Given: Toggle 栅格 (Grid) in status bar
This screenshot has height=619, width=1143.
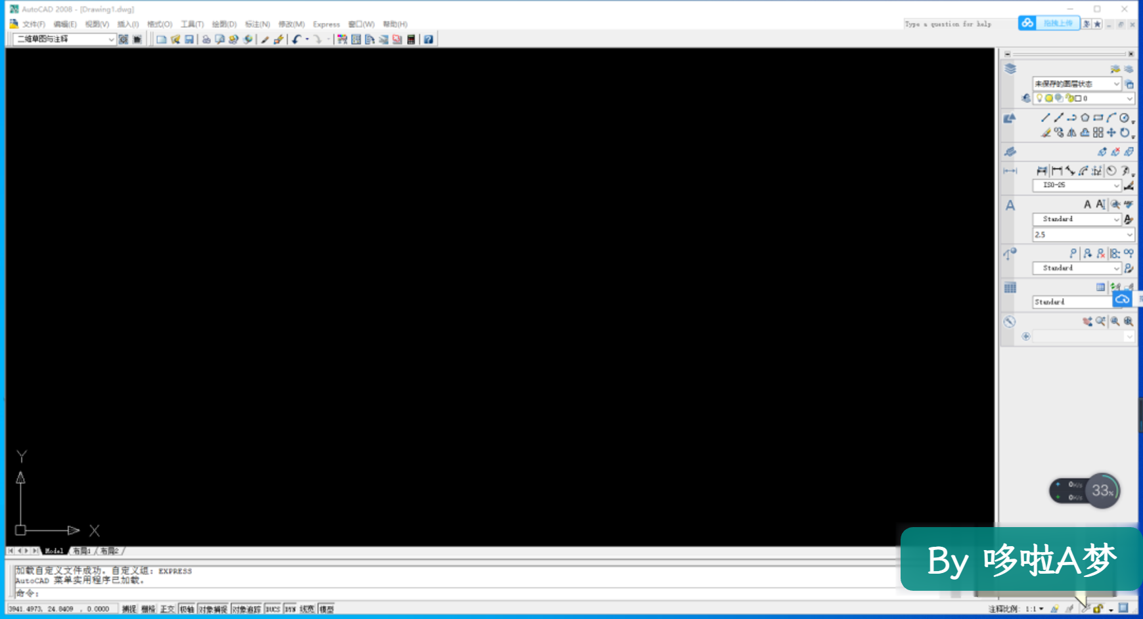Looking at the screenshot, I should point(148,609).
